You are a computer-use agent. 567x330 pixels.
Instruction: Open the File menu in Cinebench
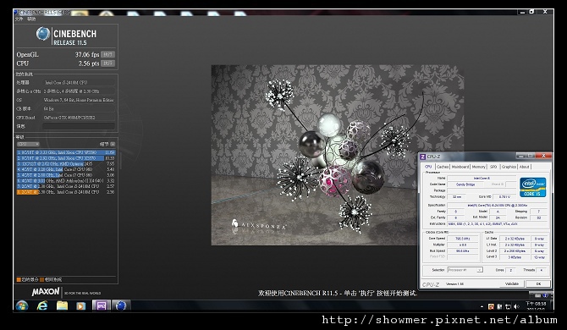pos(19,19)
